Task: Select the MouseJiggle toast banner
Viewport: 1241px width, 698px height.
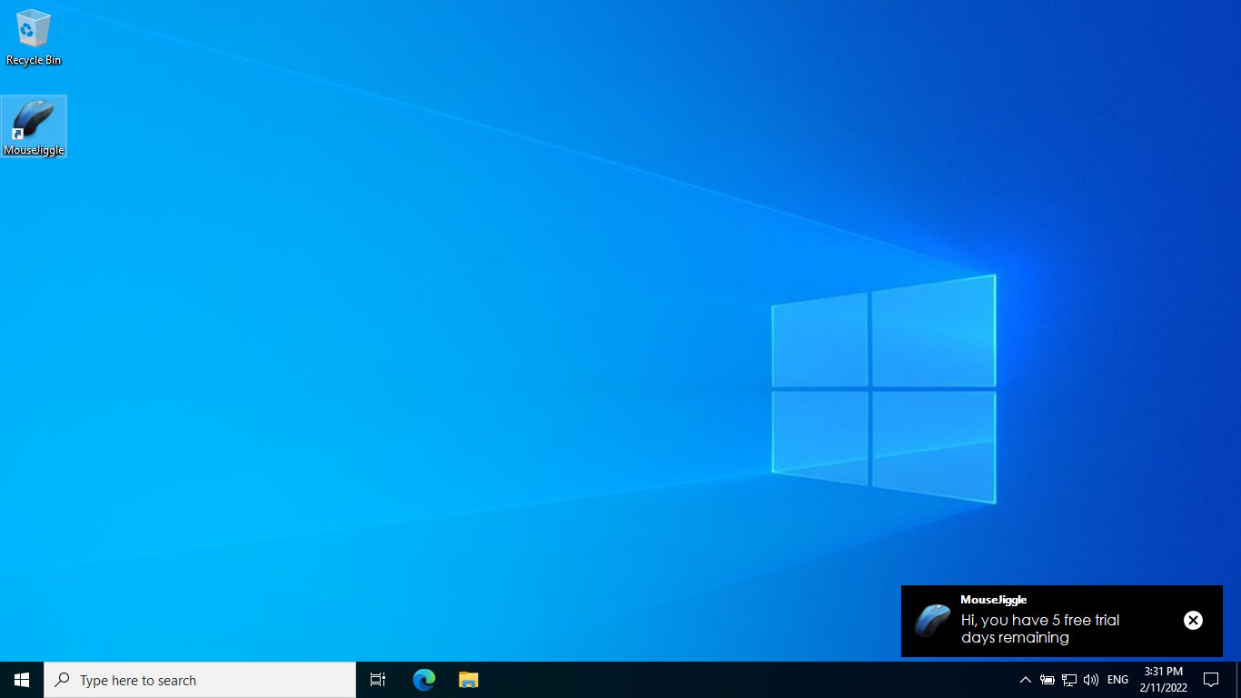Action: coord(1061,621)
